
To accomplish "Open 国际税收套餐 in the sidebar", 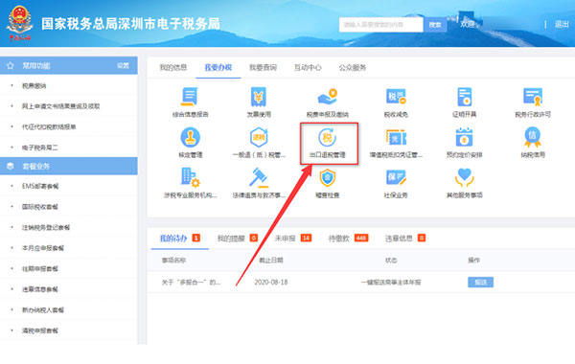I will [39, 207].
